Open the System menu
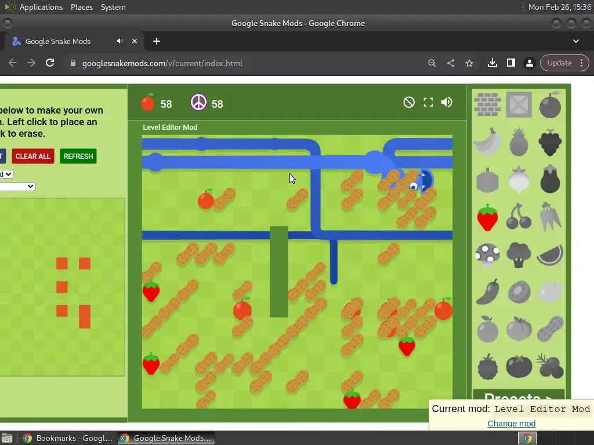This screenshot has height=445, width=594. pos(113,7)
